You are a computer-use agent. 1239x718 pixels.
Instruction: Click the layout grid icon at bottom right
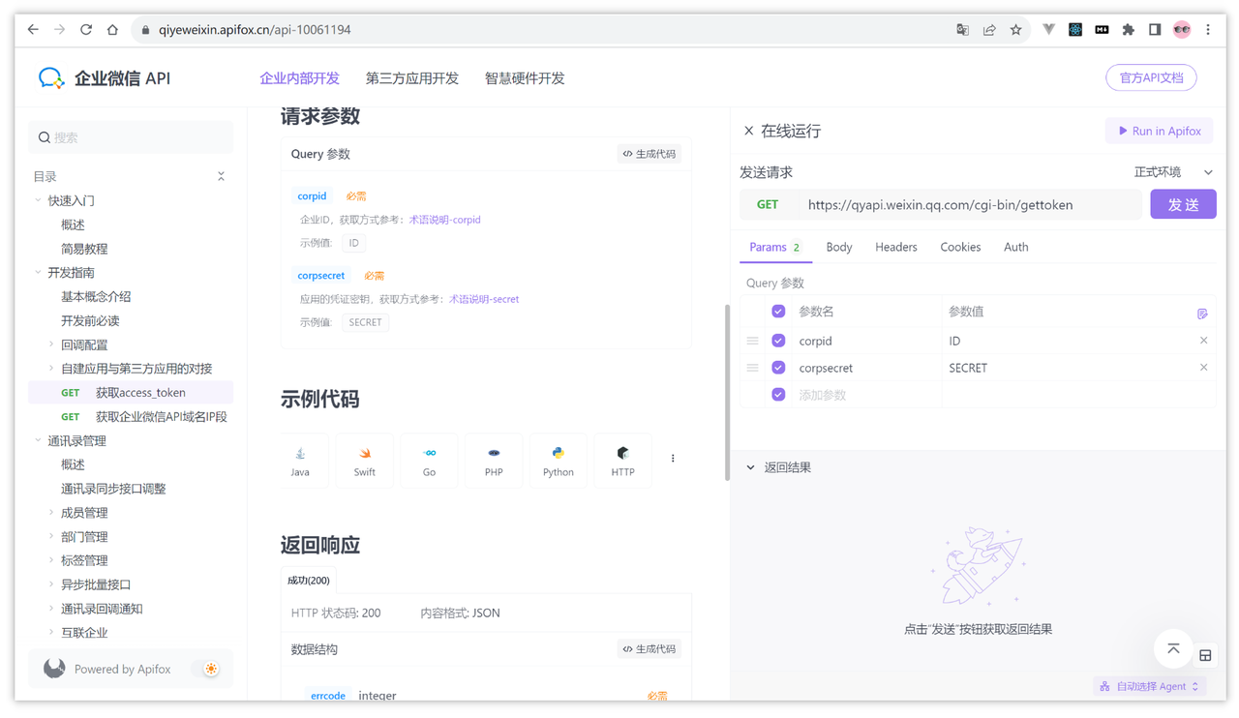click(1205, 656)
